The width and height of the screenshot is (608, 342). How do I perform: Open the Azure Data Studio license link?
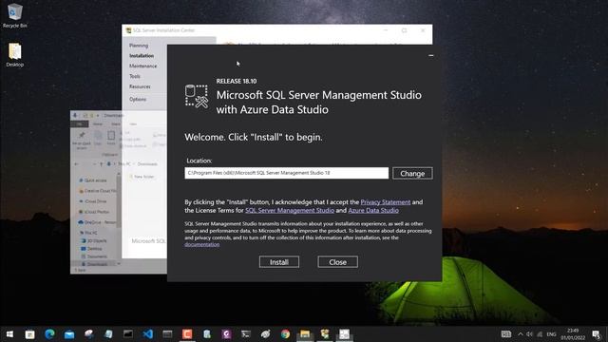[x=373, y=210]
